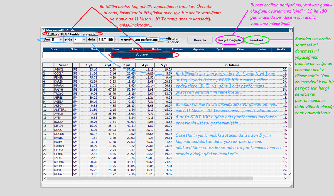Select the MAVI stock cell
The width and height of the screenshot is (334, 196).
coord(63,170)
